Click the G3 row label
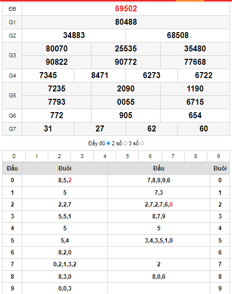Image resolution: width=232 pixels, height=294 pixels. 12,55
